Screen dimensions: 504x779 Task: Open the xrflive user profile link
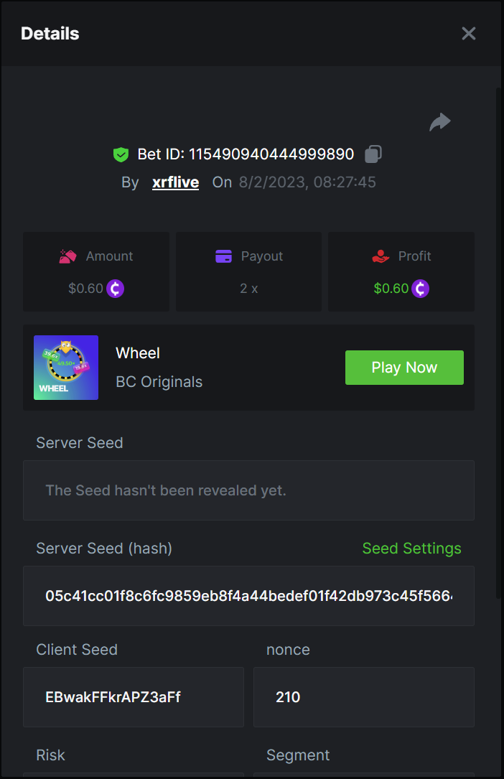[x=175, y=182]
